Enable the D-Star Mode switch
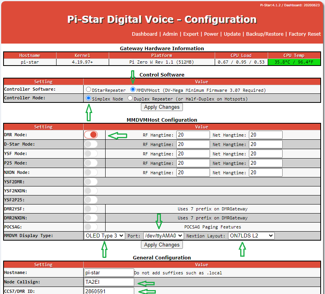325x294 pixels. pos(91,144)
